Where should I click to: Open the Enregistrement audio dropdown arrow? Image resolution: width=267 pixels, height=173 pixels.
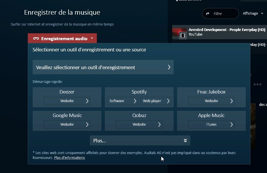point(92,38)
